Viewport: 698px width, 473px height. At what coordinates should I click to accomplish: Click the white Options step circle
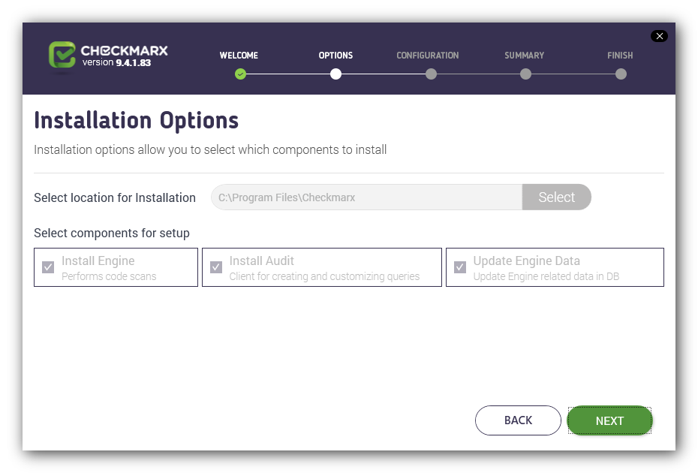(335, 74)
